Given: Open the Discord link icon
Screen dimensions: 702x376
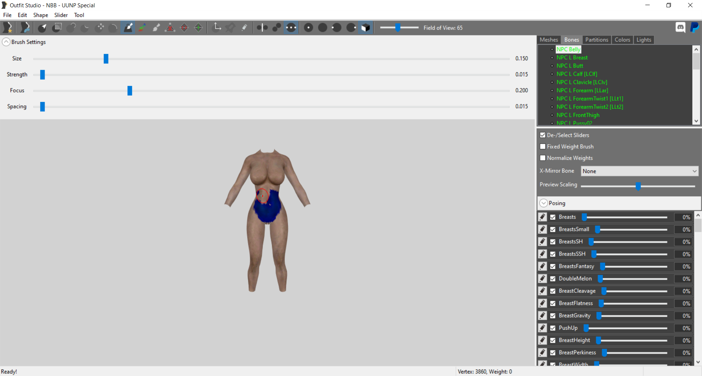Looking at the screenshot, I should 680,27.
